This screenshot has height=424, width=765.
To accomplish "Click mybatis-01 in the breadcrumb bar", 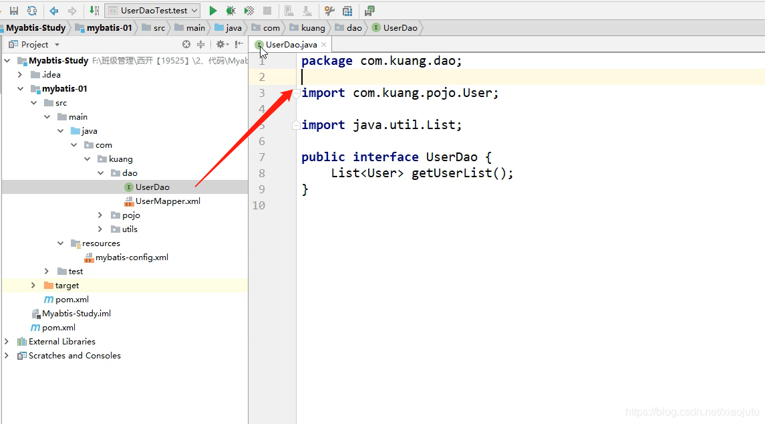I will click(x=109, y=28).
